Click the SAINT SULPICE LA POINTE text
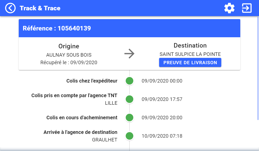 [x=190, y=54]
